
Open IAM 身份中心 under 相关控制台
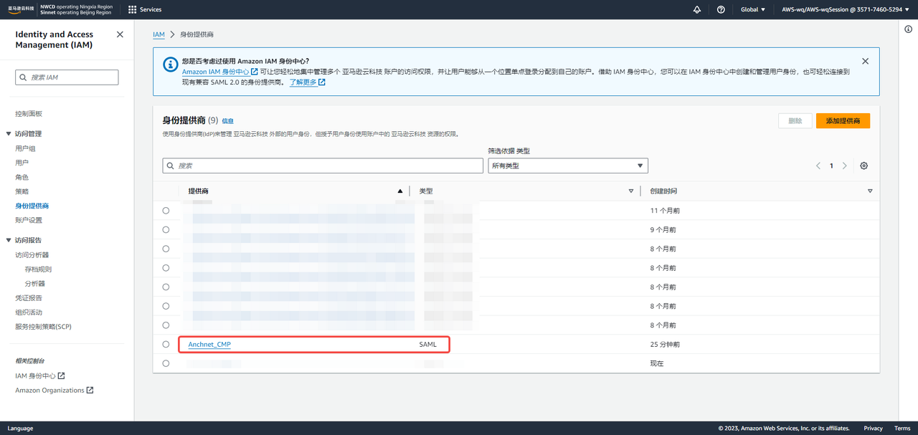pyautogui.click(x=40, y=376)
